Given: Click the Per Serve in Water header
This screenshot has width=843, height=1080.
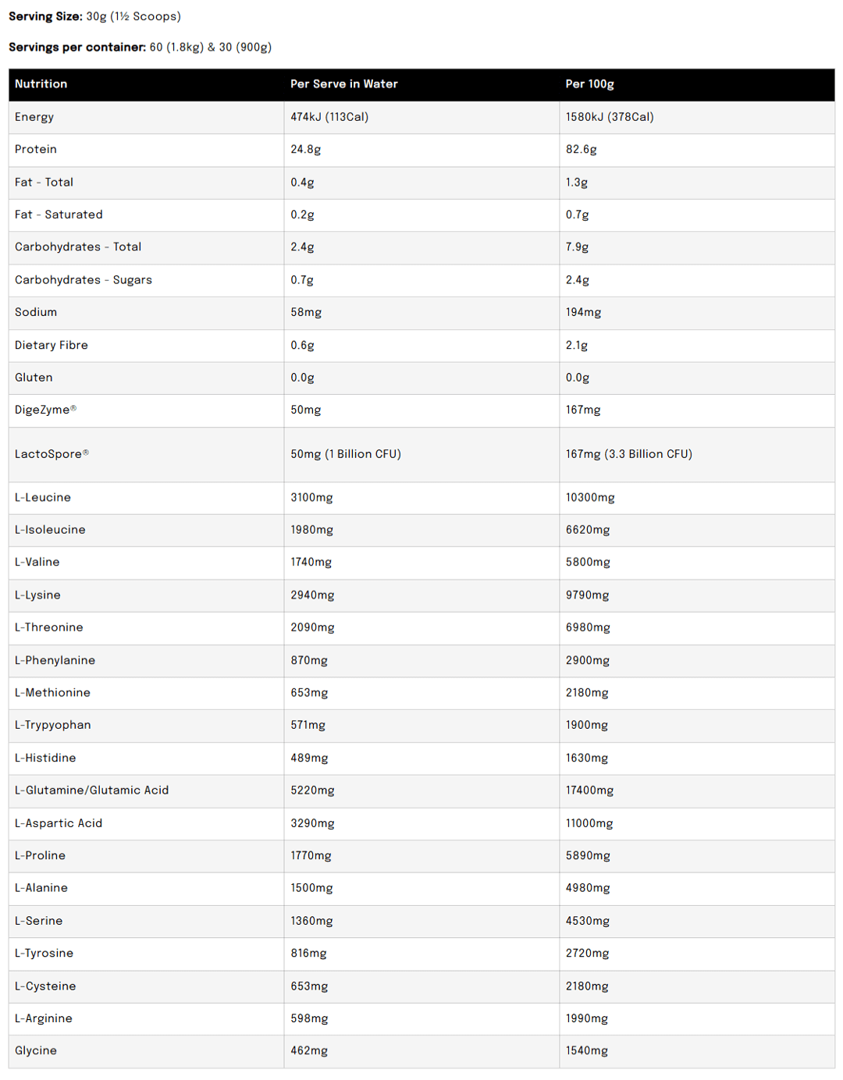Looking at the screenshot, I should [x=343, y=84].
